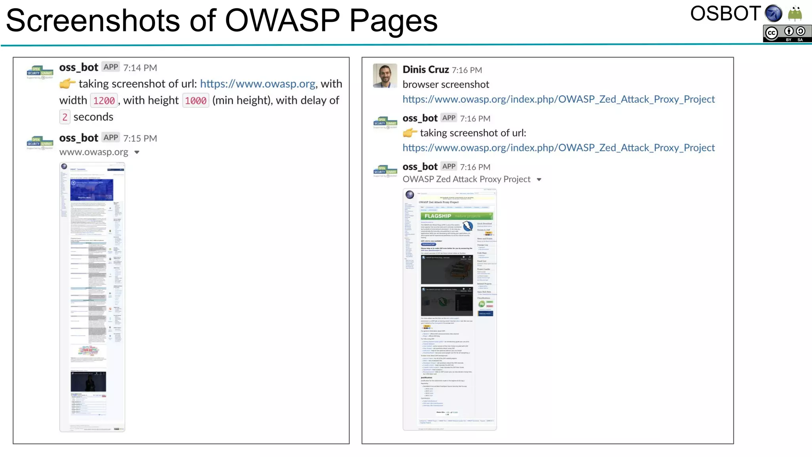Screen dimensions: 812x457
Task: Click the OSBOT globe logo icon
Action: (x=773, y=13)
